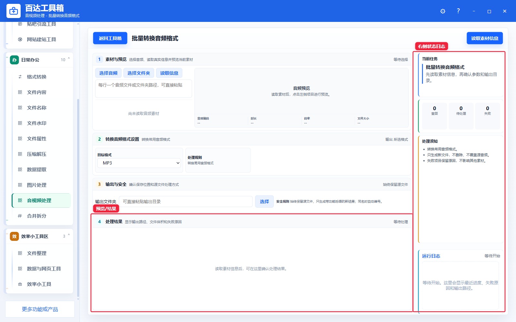This screenshot has height=322, width=516.
Task: Click the 百达工具箱 app logo
Action: pos(14,11)
